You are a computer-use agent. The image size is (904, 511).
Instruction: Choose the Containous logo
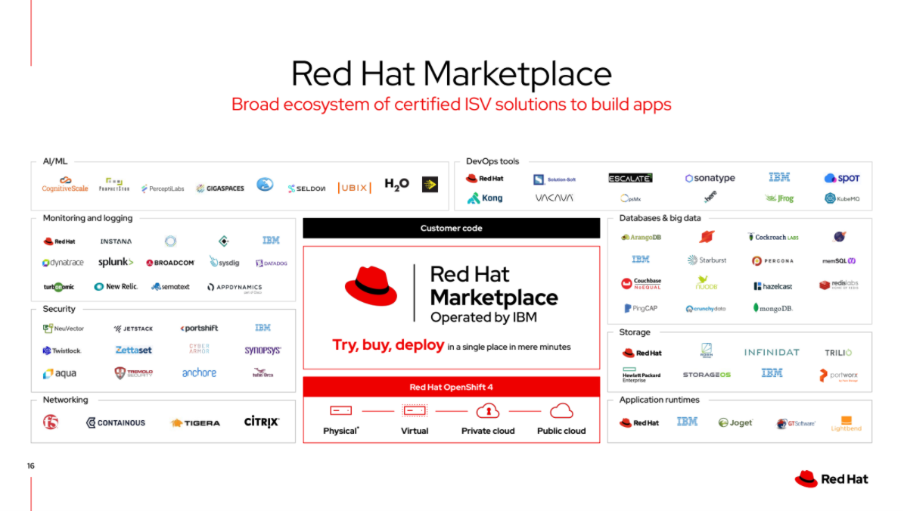tap(115, 422)
